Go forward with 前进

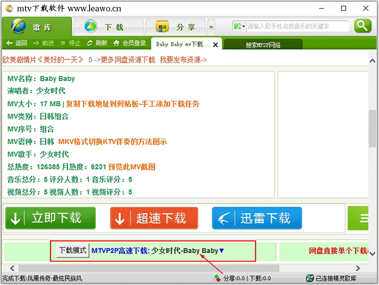[44, 44]
